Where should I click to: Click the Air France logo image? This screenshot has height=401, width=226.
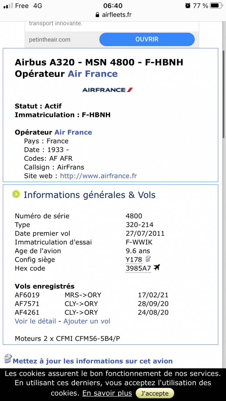click(x=108, y=90)
